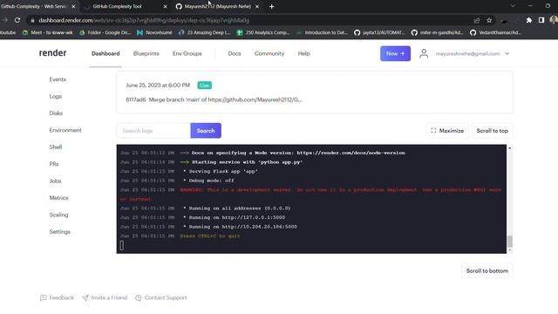Open the Dashboard tab
The height and width of the screenshot is (314, 558).
coord(105,53)
